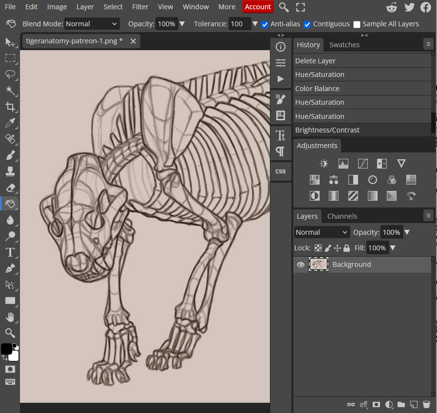Disable the Anti-alias checkbox
Viewport: 437px width, 413px height.
click(x=265, y=24)
